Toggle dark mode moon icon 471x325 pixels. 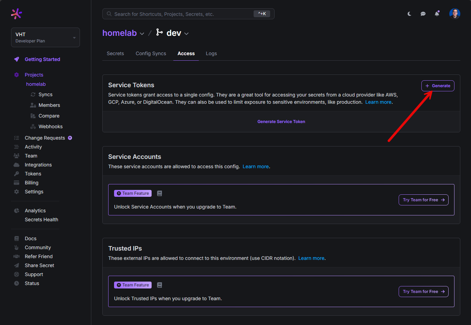pos(409,14)
